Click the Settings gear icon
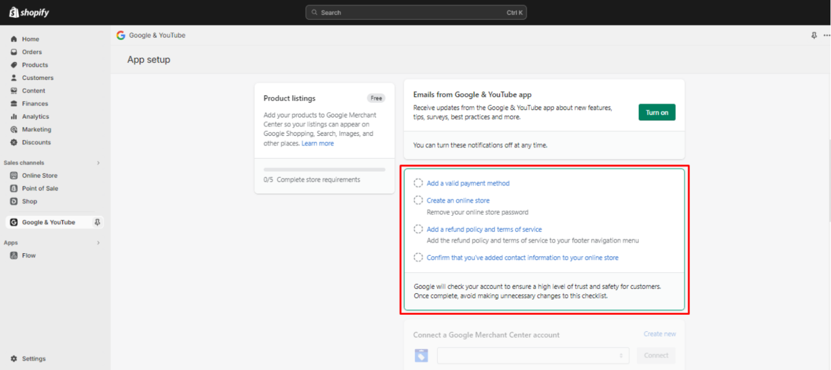 tap(14, 359)
